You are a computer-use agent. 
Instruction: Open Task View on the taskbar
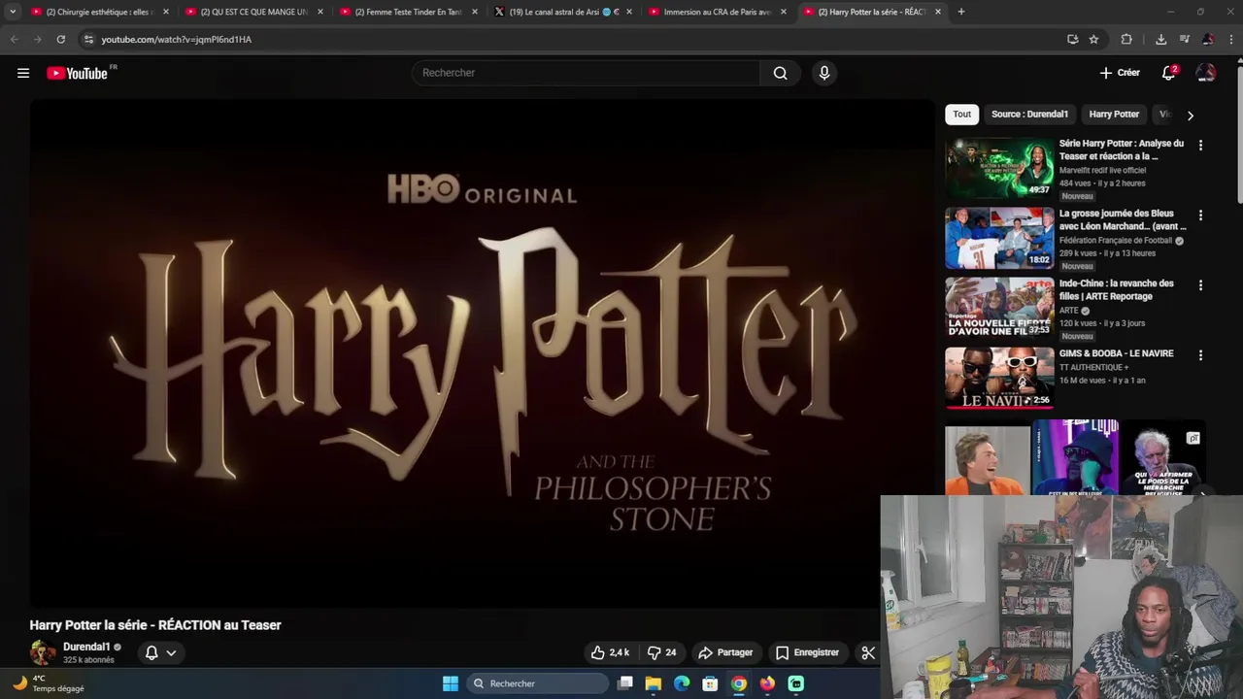click(625, 683)
